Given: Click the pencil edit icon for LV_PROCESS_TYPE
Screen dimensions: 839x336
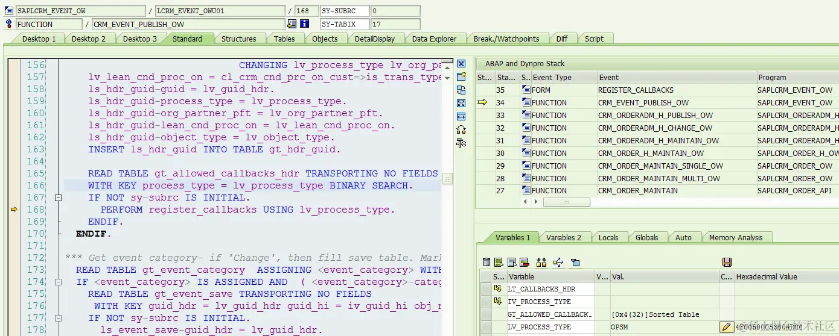Looking at the screenshot, I should coord(727,327).
